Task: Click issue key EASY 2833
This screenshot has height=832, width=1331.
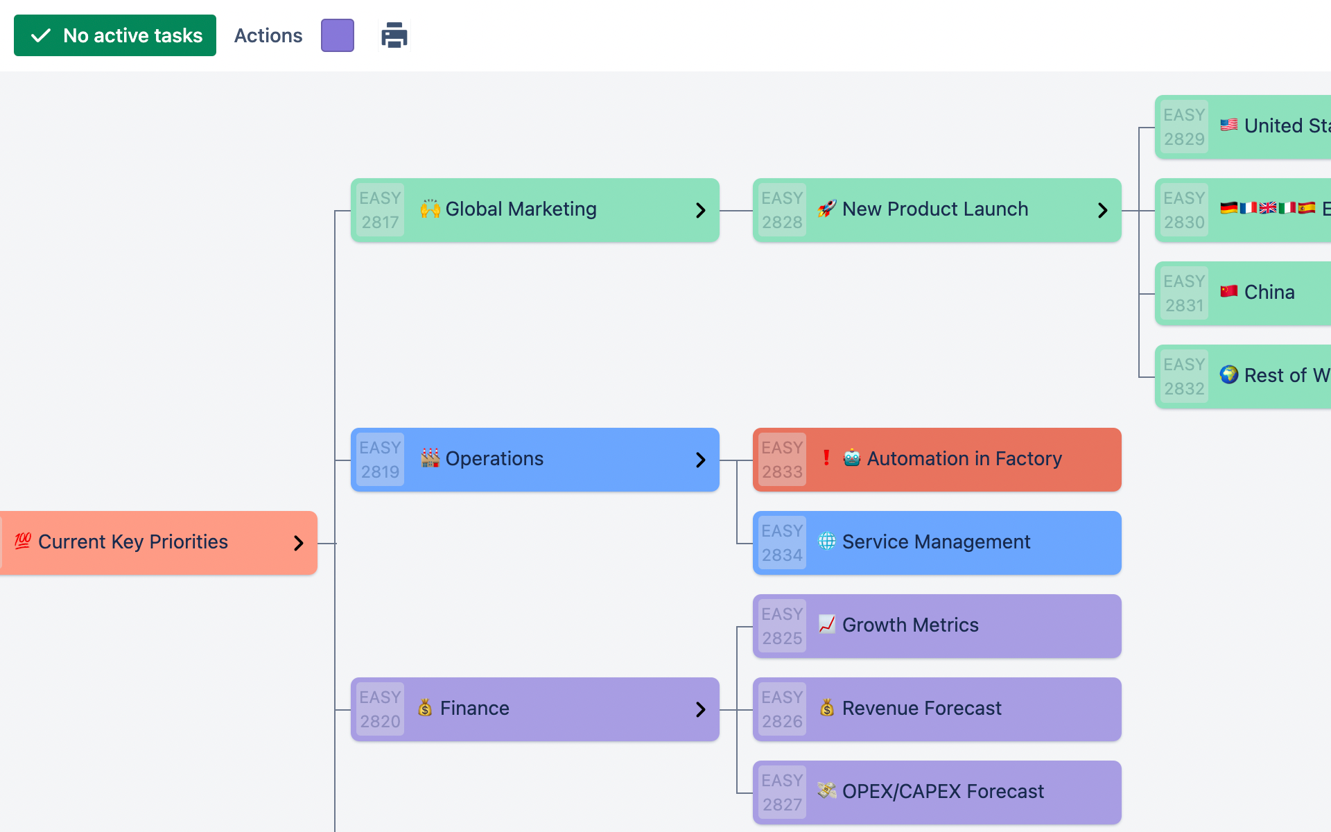Action: (x=782, y=460)
